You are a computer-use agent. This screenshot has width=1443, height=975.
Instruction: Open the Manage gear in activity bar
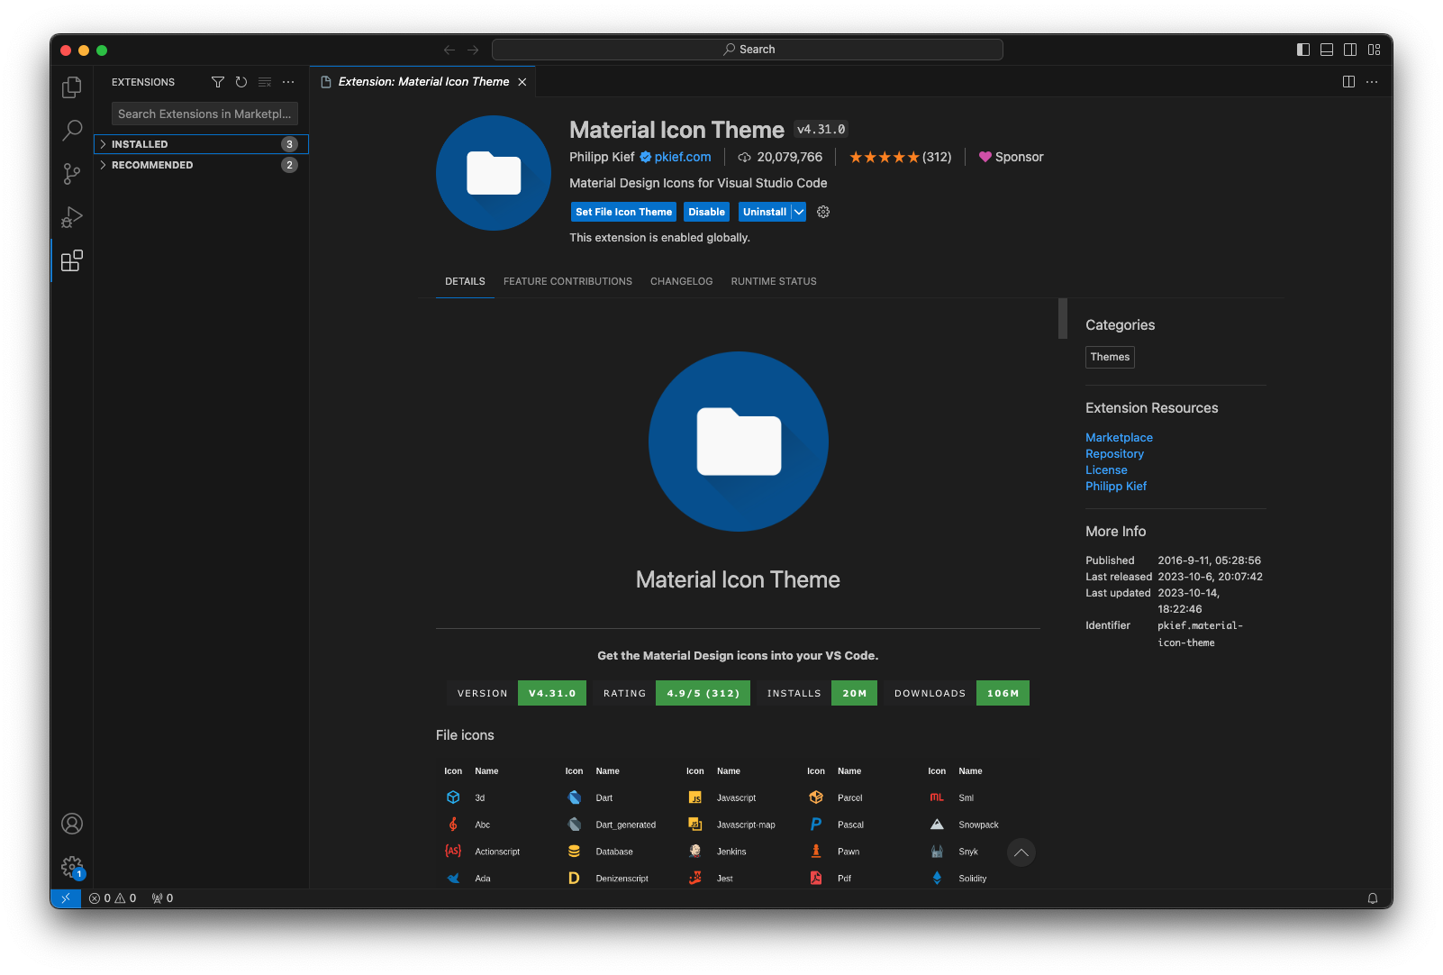pos(72,867)
